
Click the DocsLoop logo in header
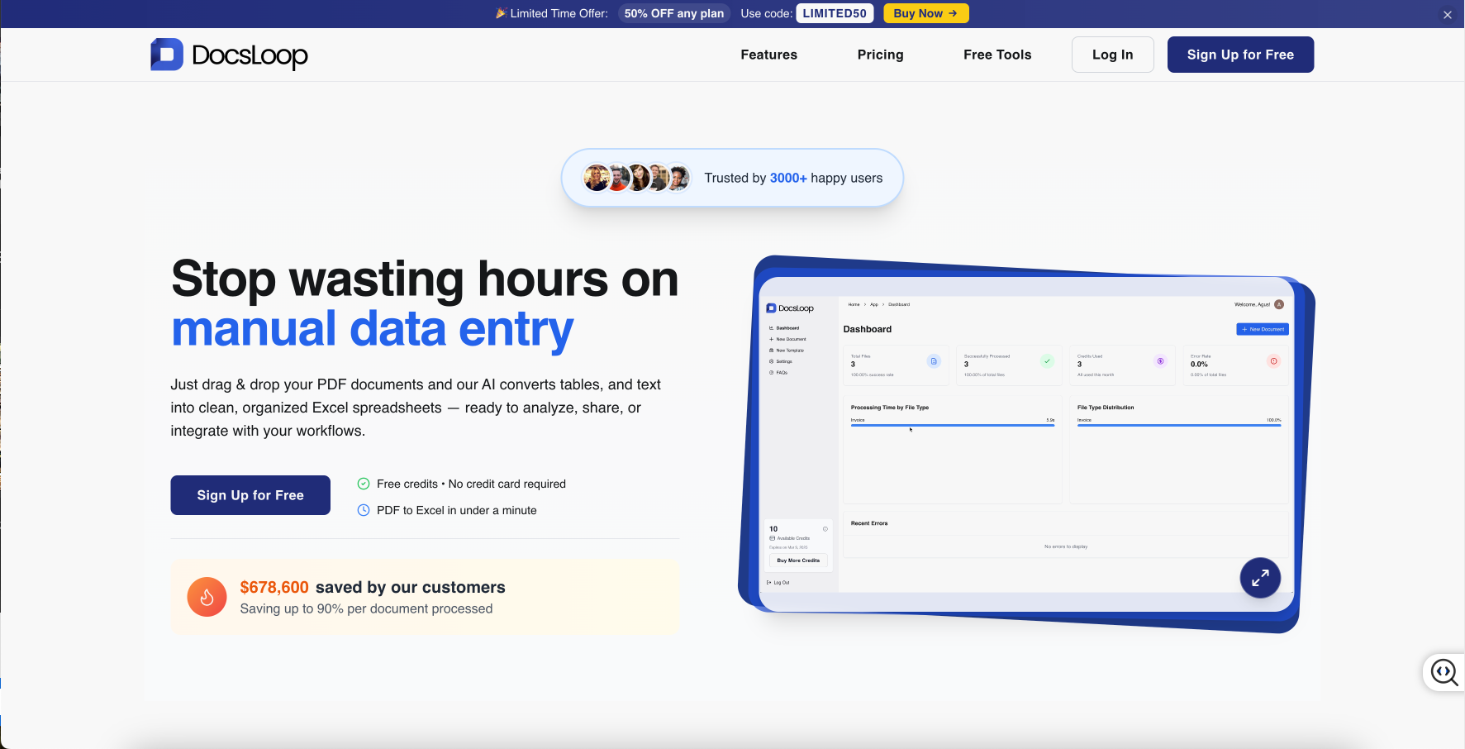click(229, 55)
